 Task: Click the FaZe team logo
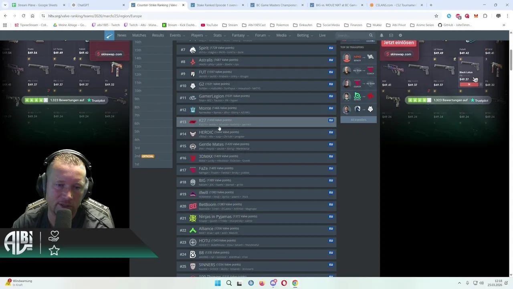(x=193, y=170)
